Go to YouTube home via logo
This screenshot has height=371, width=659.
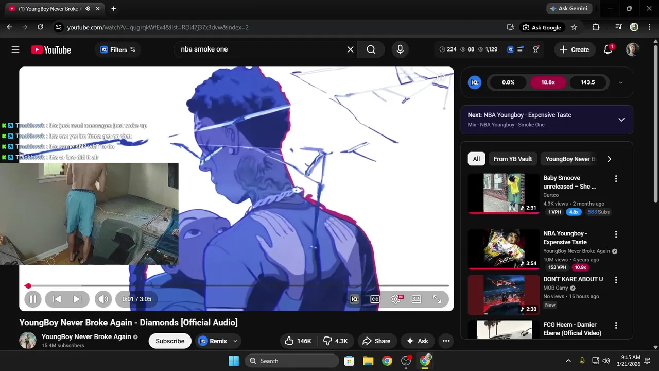tap(51, 49)
